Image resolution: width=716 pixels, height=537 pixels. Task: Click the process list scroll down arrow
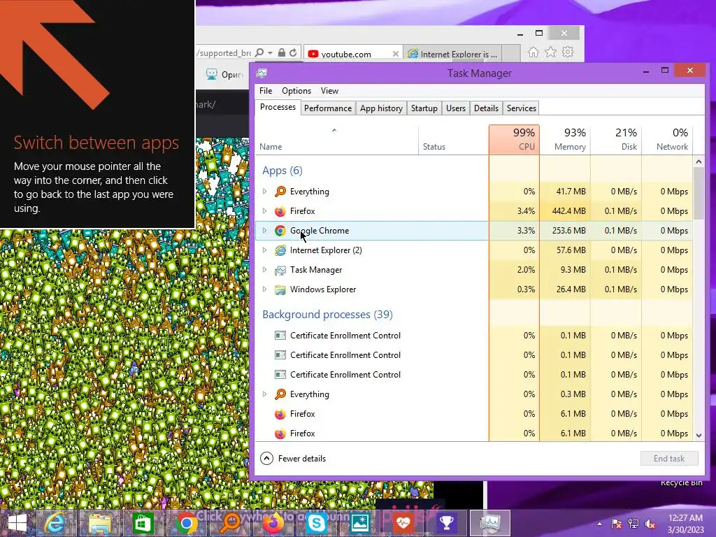pyautogui.click(x=699, y=435)
